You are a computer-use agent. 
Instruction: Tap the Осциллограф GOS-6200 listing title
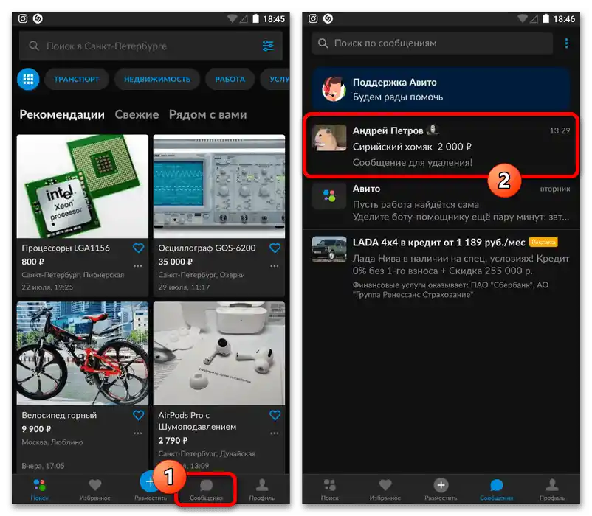tap(207, 248)
